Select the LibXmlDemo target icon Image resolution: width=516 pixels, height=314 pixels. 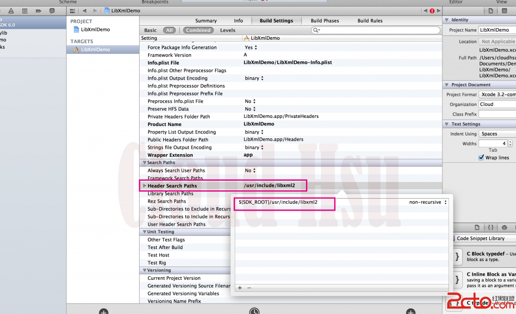[x=77, y=49]
